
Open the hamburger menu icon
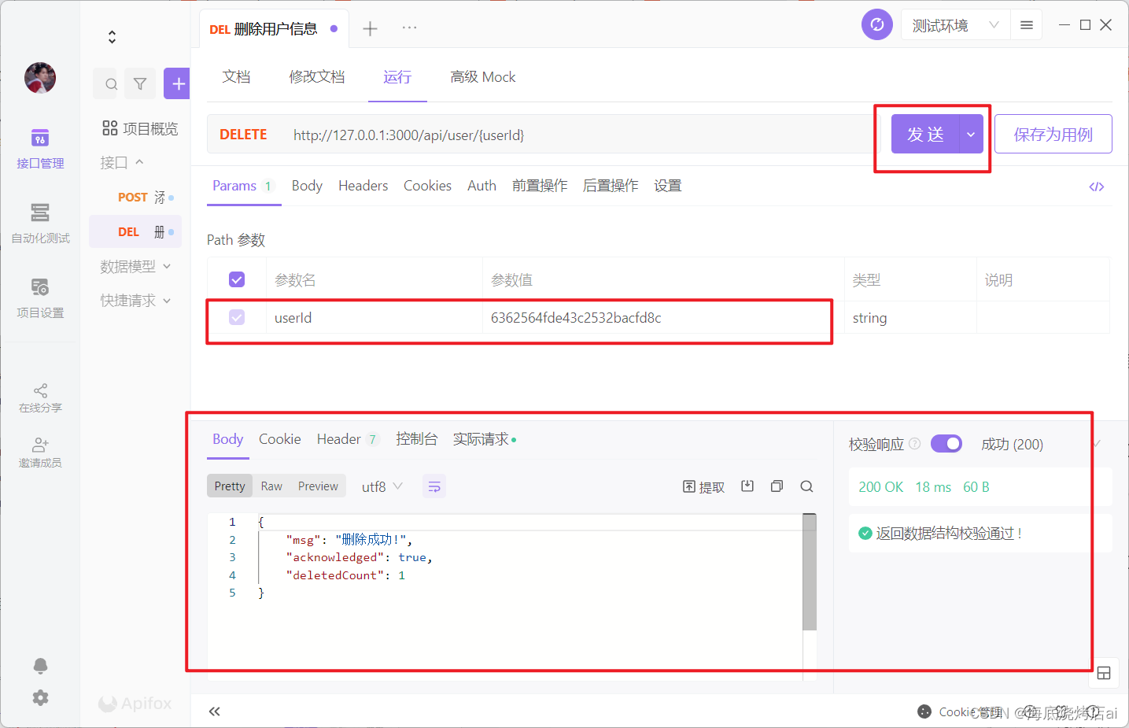(x=1027, y=25)
